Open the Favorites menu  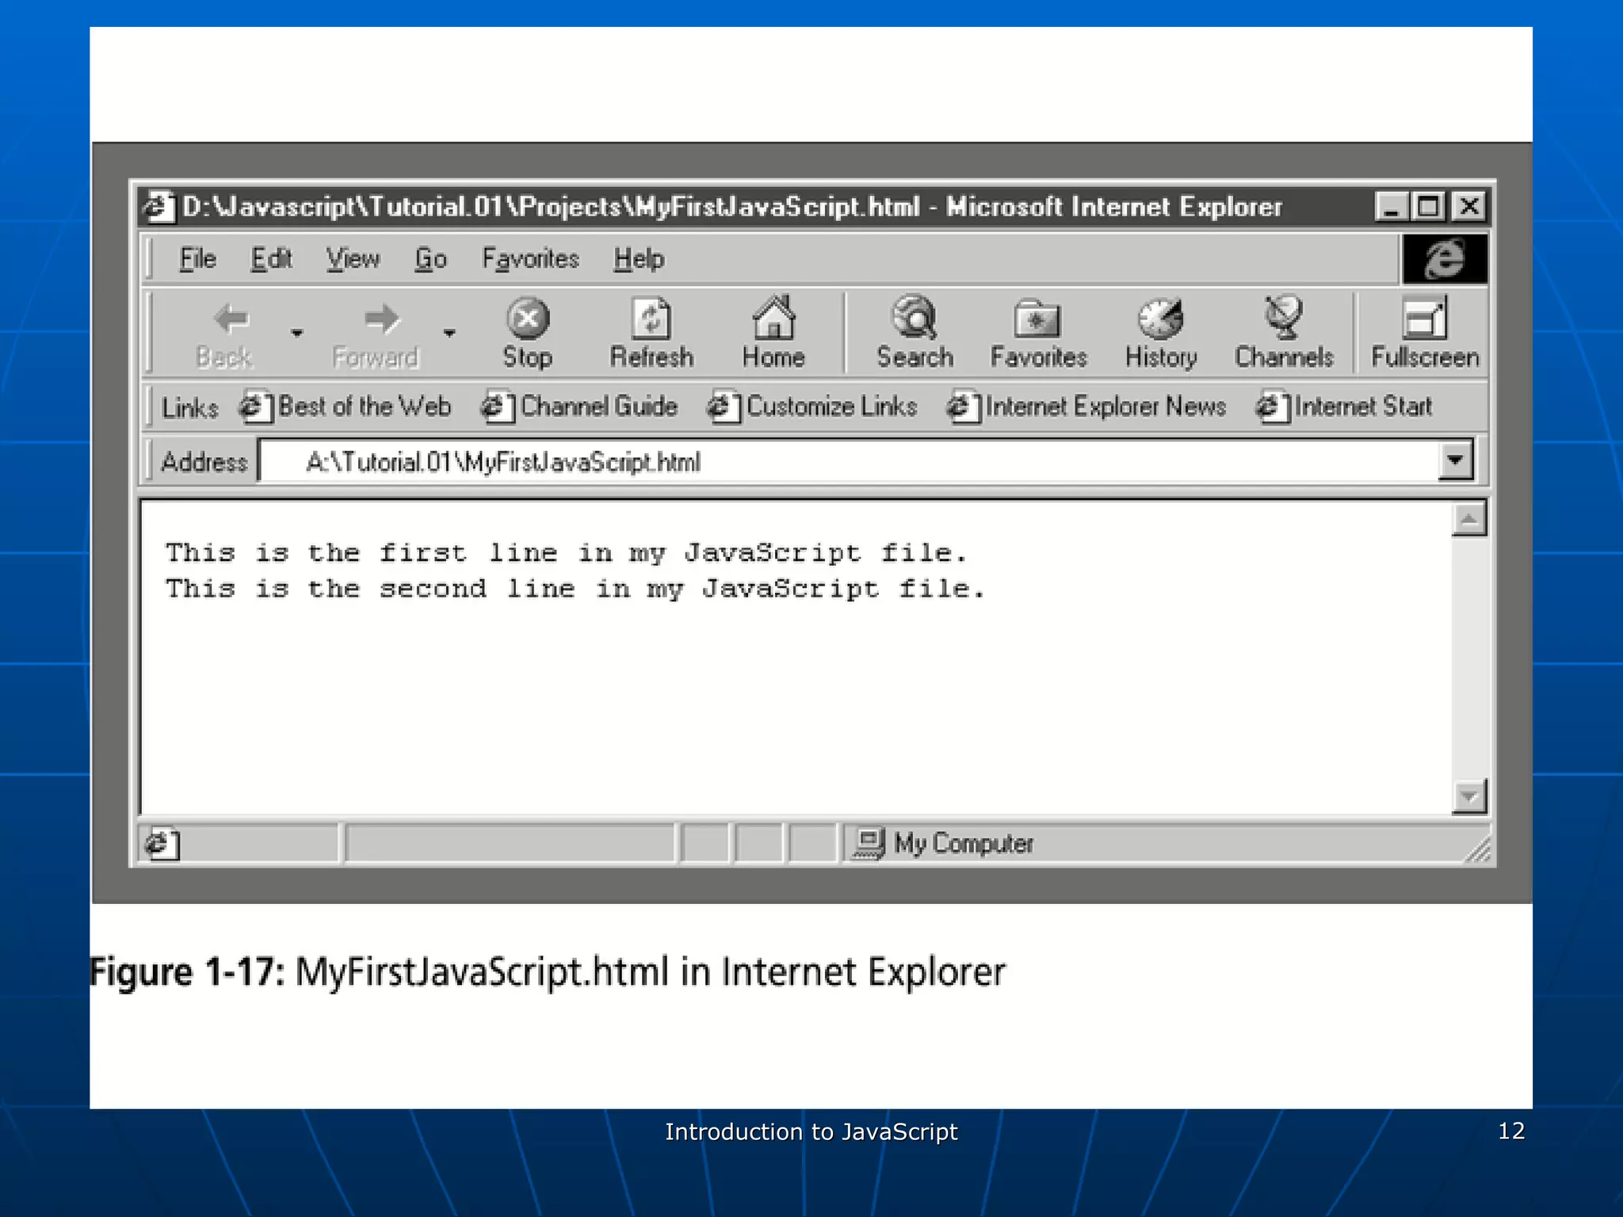(x=530, y=259)
